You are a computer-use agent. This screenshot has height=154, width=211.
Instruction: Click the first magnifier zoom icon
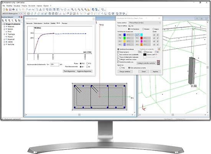(x=73, y=10)
